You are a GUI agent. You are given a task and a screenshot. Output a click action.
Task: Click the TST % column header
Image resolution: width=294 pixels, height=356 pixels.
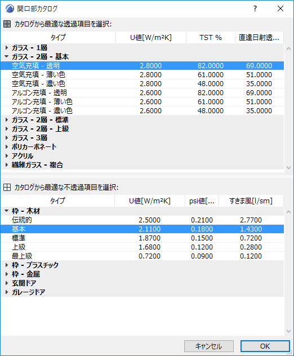click(x=211, y=38)
